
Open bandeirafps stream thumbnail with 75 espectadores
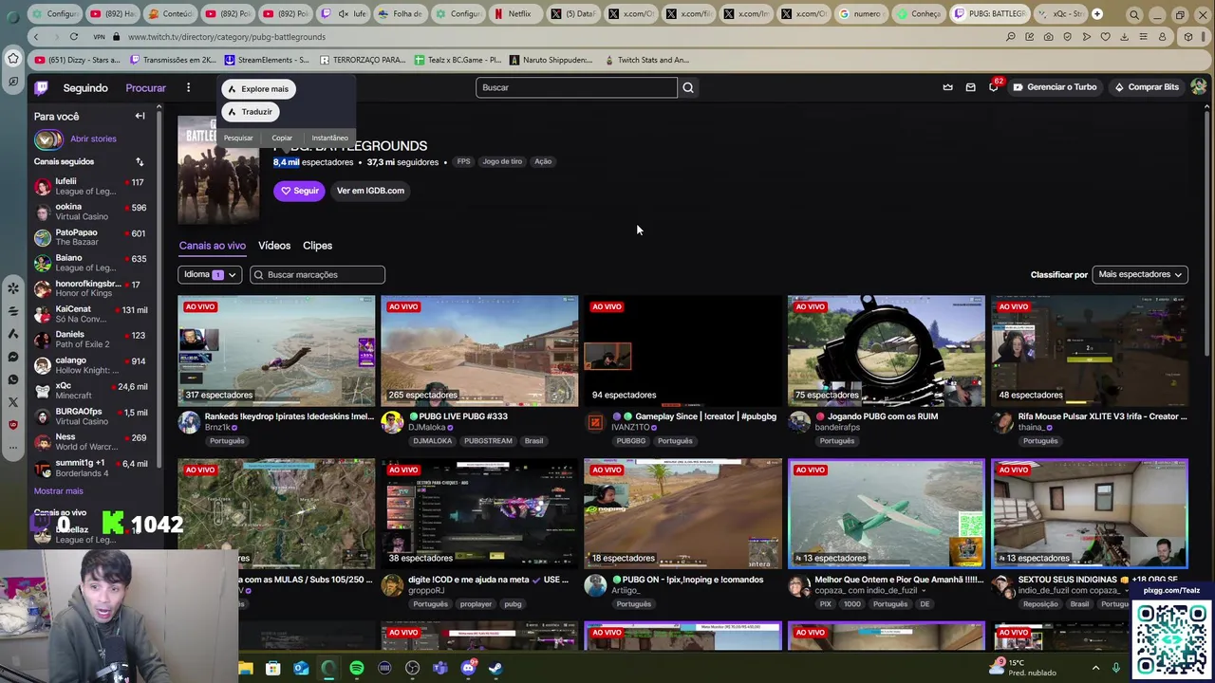click(887, 351)
